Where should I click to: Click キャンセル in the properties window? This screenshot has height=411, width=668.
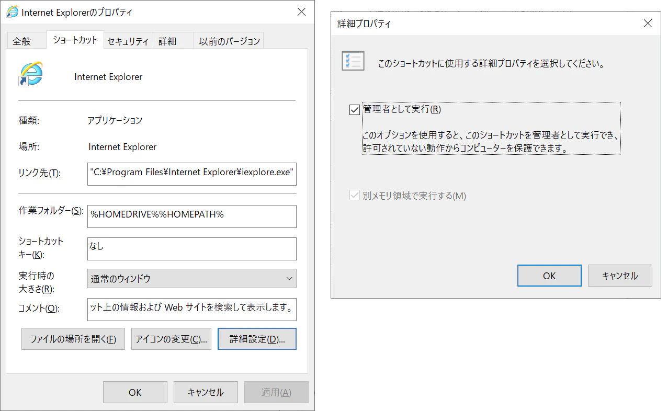coord(206,392)
